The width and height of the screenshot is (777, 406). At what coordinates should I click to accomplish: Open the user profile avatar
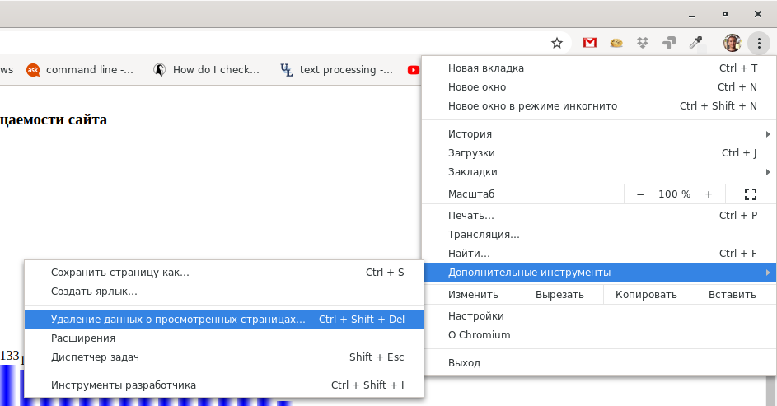(732, 43)
